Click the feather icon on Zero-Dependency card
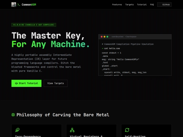Viewport: 183px width, 137px height. tap(17, 130)
